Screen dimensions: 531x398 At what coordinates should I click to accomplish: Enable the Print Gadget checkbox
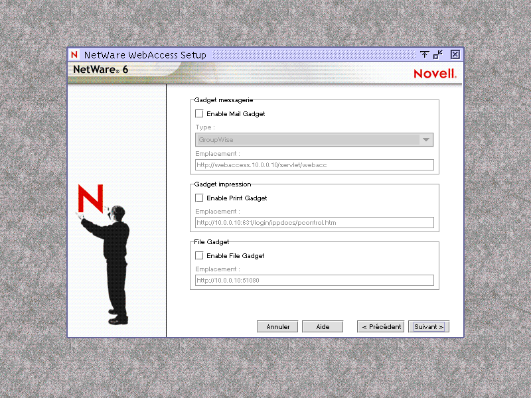pyautogui.click(x=199, y=198)
